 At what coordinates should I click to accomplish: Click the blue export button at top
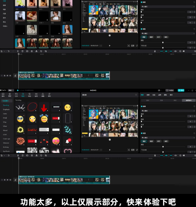coord(181,90)
